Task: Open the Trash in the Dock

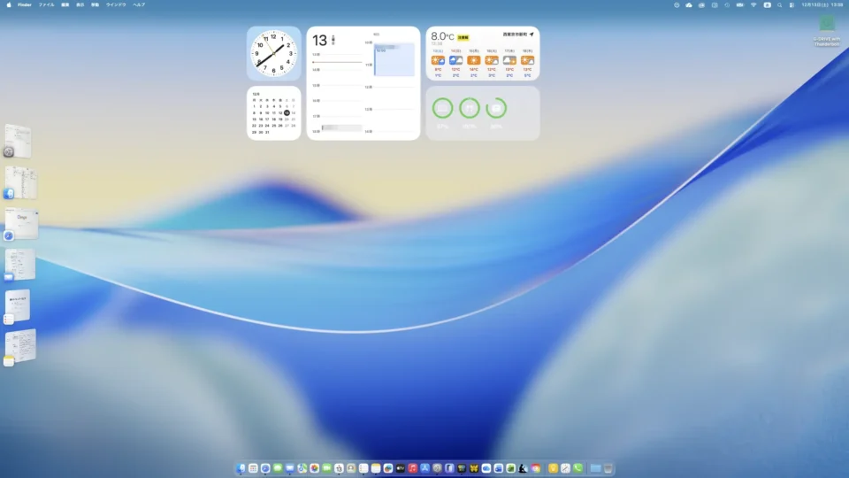Action: point(608,468)
